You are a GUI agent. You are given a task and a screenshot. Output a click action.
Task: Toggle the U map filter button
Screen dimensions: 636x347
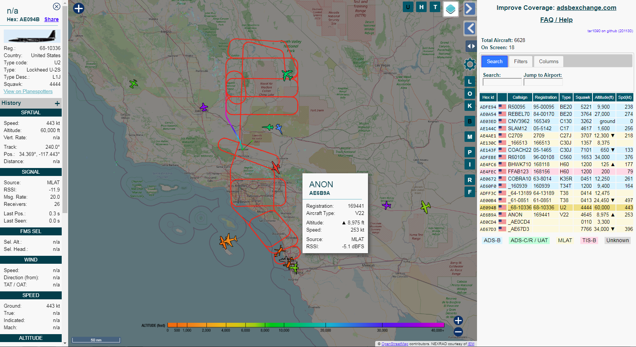[408, 7]
